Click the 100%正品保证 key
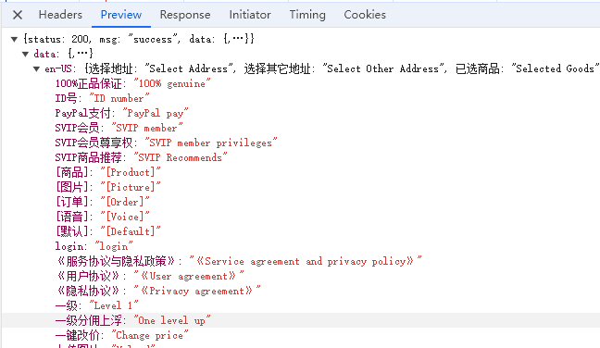This screenshot has width=600, height=348. coord(88,83)
